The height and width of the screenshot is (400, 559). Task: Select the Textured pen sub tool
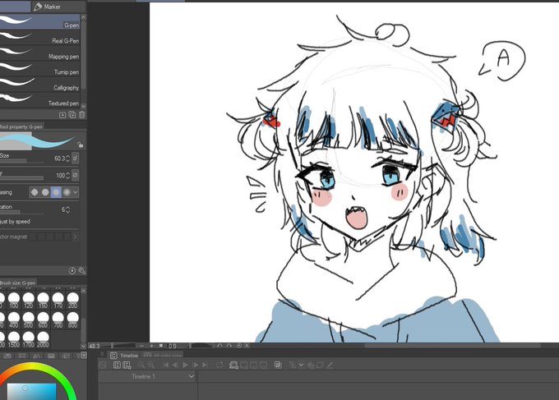click(39, 99)
